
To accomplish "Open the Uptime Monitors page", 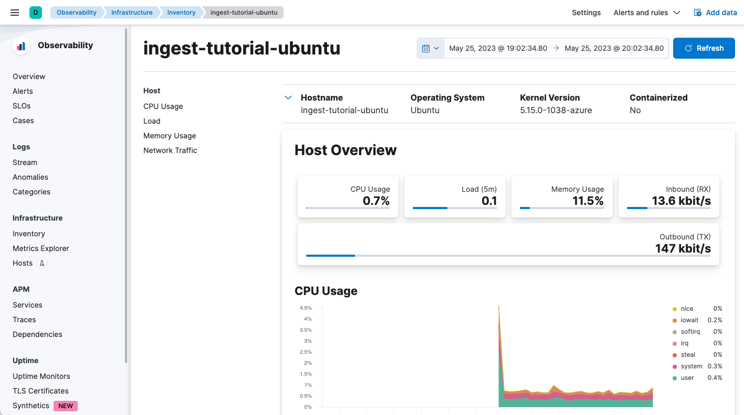I will click(x=41, y=376).
